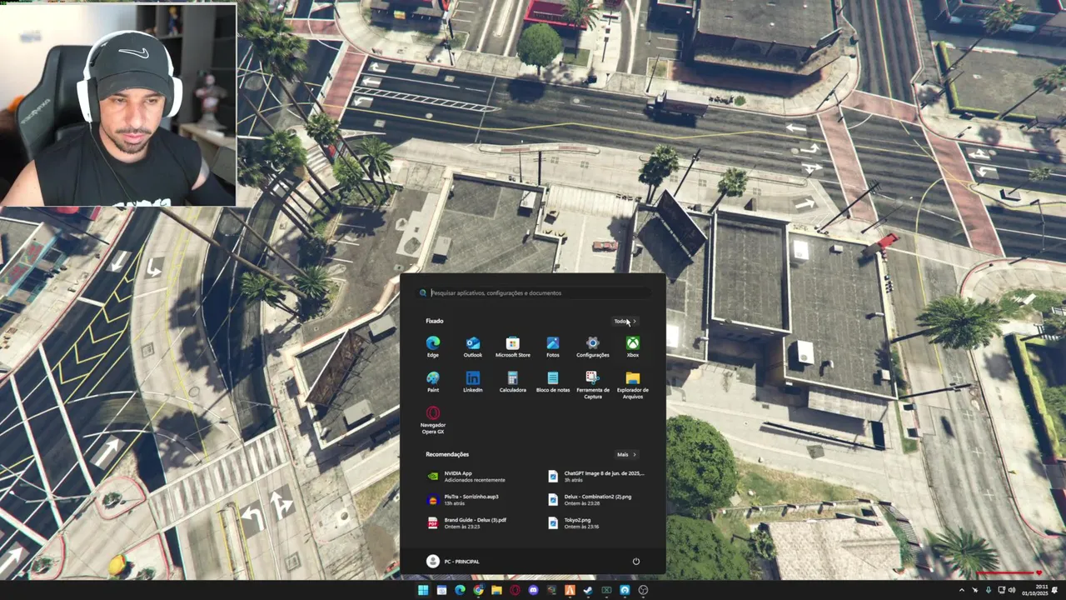Open the PC - PRINCIPAL user account
The width and height of the screenshot is (1066, 600).
click(x=453, y=562)
